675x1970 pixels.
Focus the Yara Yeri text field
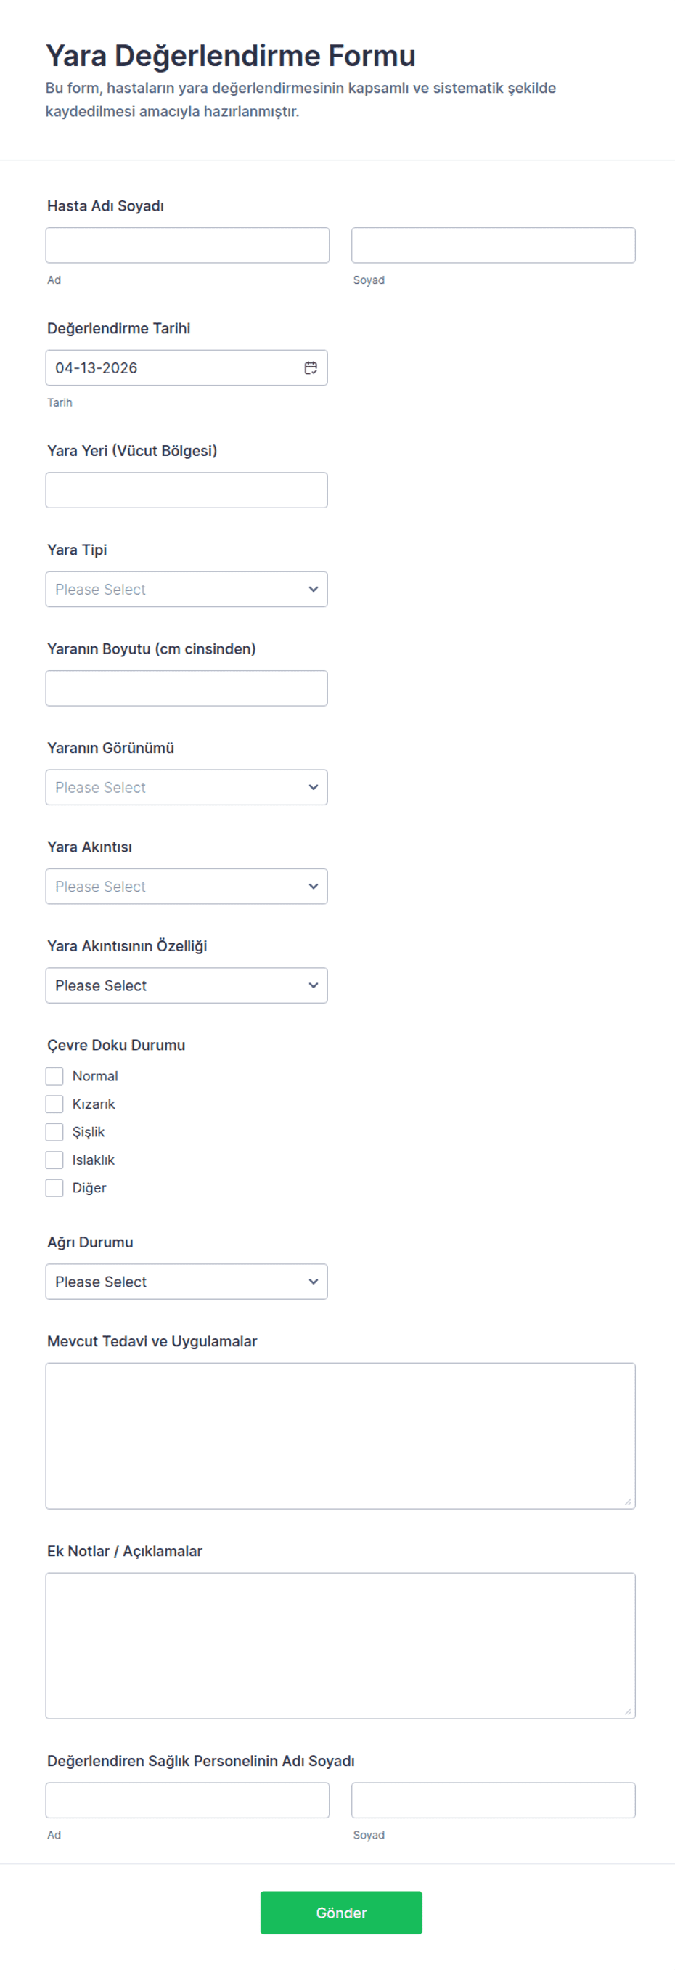point(187,490)
